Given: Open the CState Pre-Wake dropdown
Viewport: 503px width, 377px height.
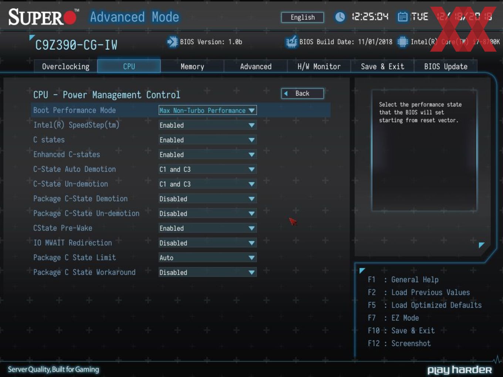Looking at the screenshot, I should click(207, 228).
